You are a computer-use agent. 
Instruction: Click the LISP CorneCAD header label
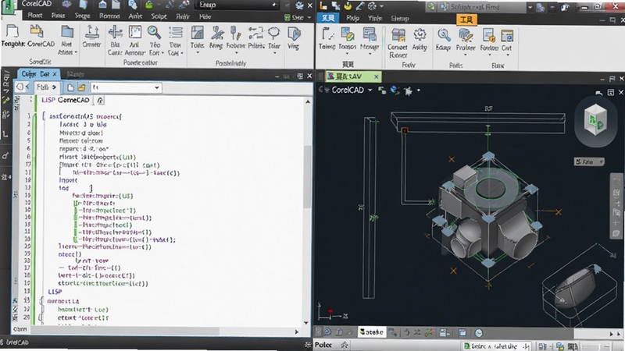pyautogui.click(x=66, y=100)
